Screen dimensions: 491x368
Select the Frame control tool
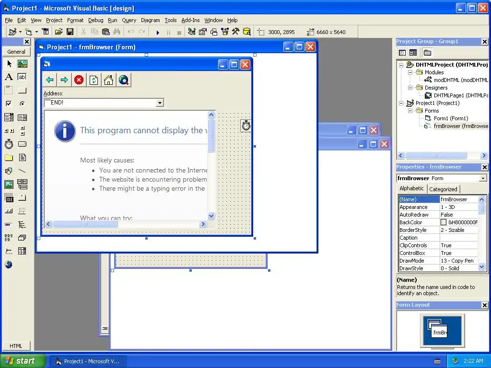pyautogui.click(x=9, y=91)
